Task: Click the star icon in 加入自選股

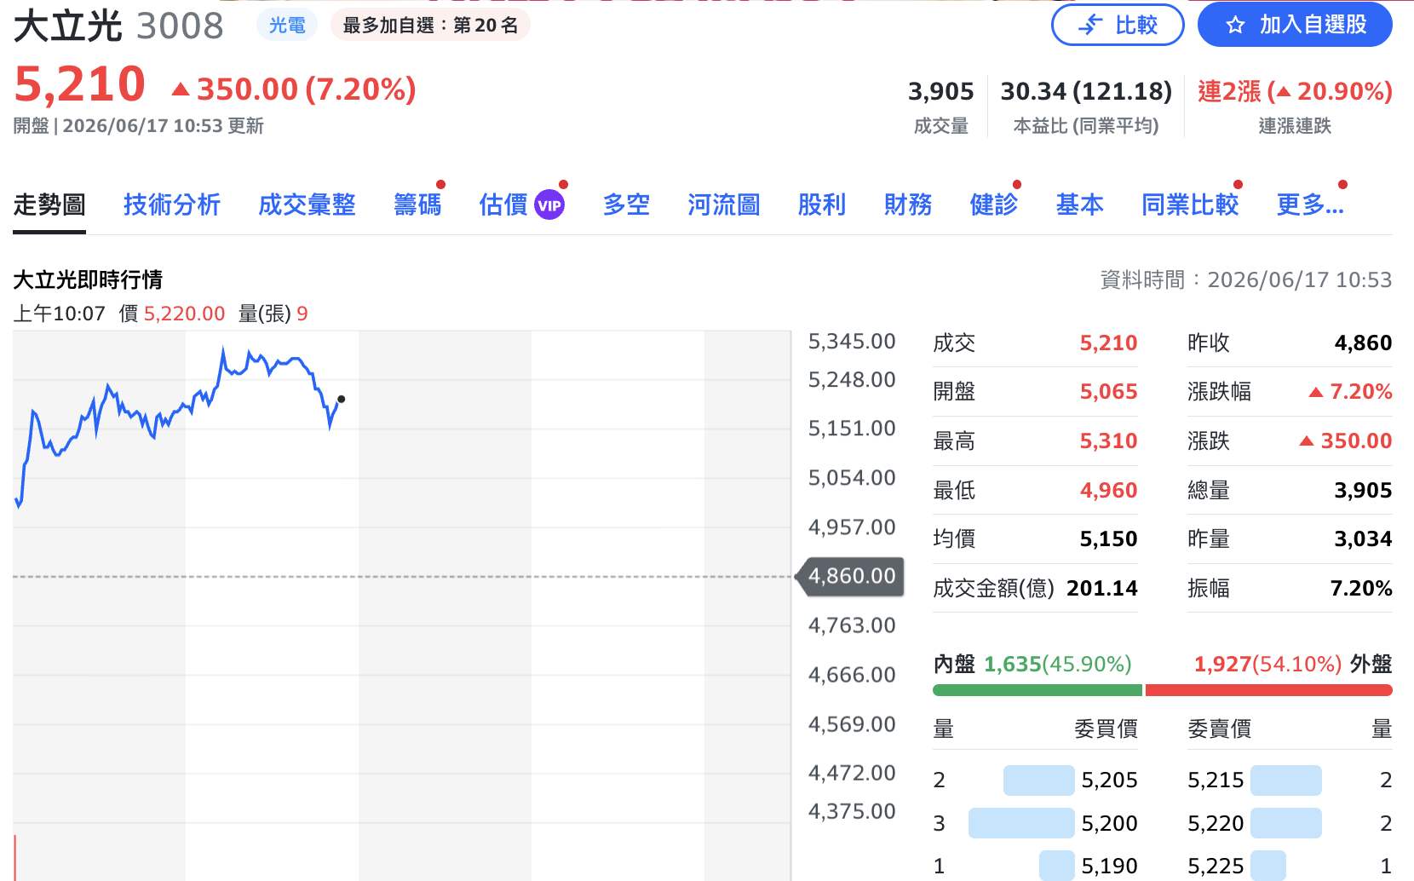Action: point(1235,26)
